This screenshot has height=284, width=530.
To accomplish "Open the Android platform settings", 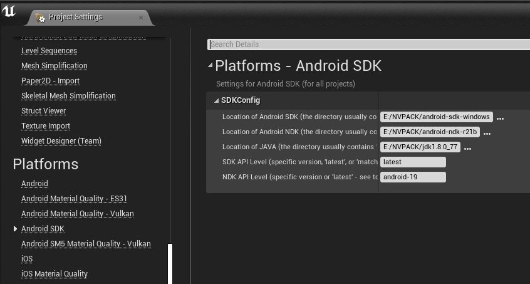I will [x=34, y=184].
